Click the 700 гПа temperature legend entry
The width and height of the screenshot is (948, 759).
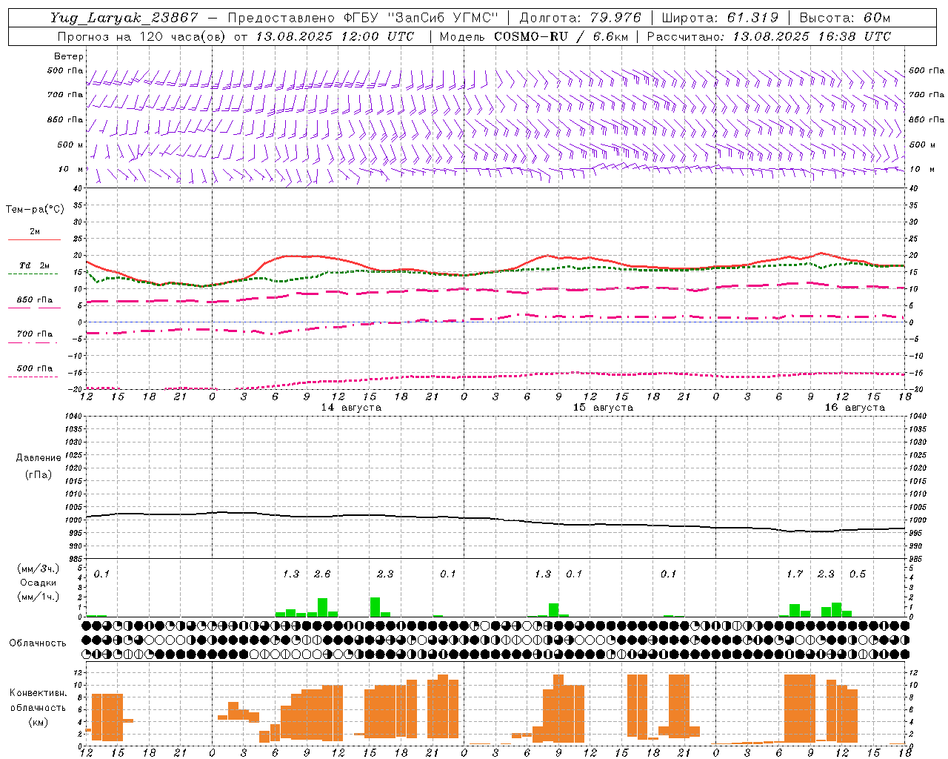point(35,334)
